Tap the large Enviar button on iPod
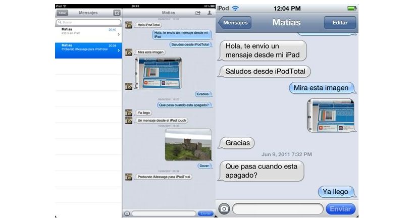The height and width of the screenshot is (222, 414). [x=341, y=209]
